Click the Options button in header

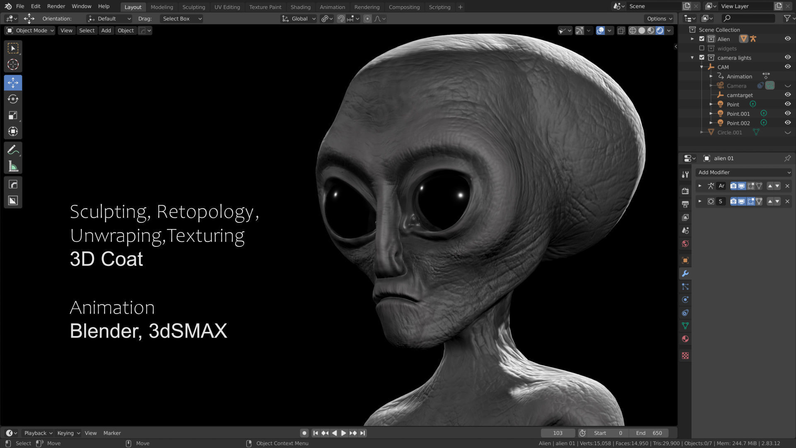[659, 19]
